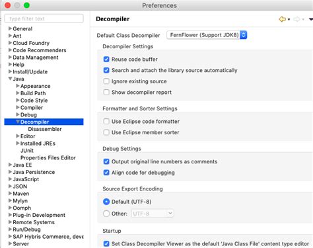313x248 pixels.
Task: Expand the Mylyn node
Action: coord(10,200)
